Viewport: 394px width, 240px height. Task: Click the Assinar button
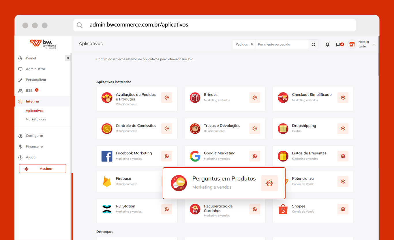(42, 169)
